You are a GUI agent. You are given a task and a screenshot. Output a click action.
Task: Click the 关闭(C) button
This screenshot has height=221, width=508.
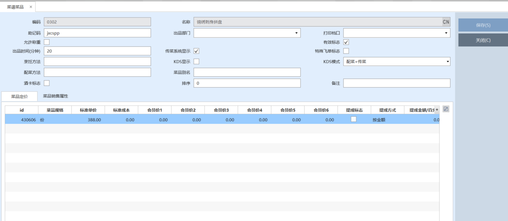point(483,40)
